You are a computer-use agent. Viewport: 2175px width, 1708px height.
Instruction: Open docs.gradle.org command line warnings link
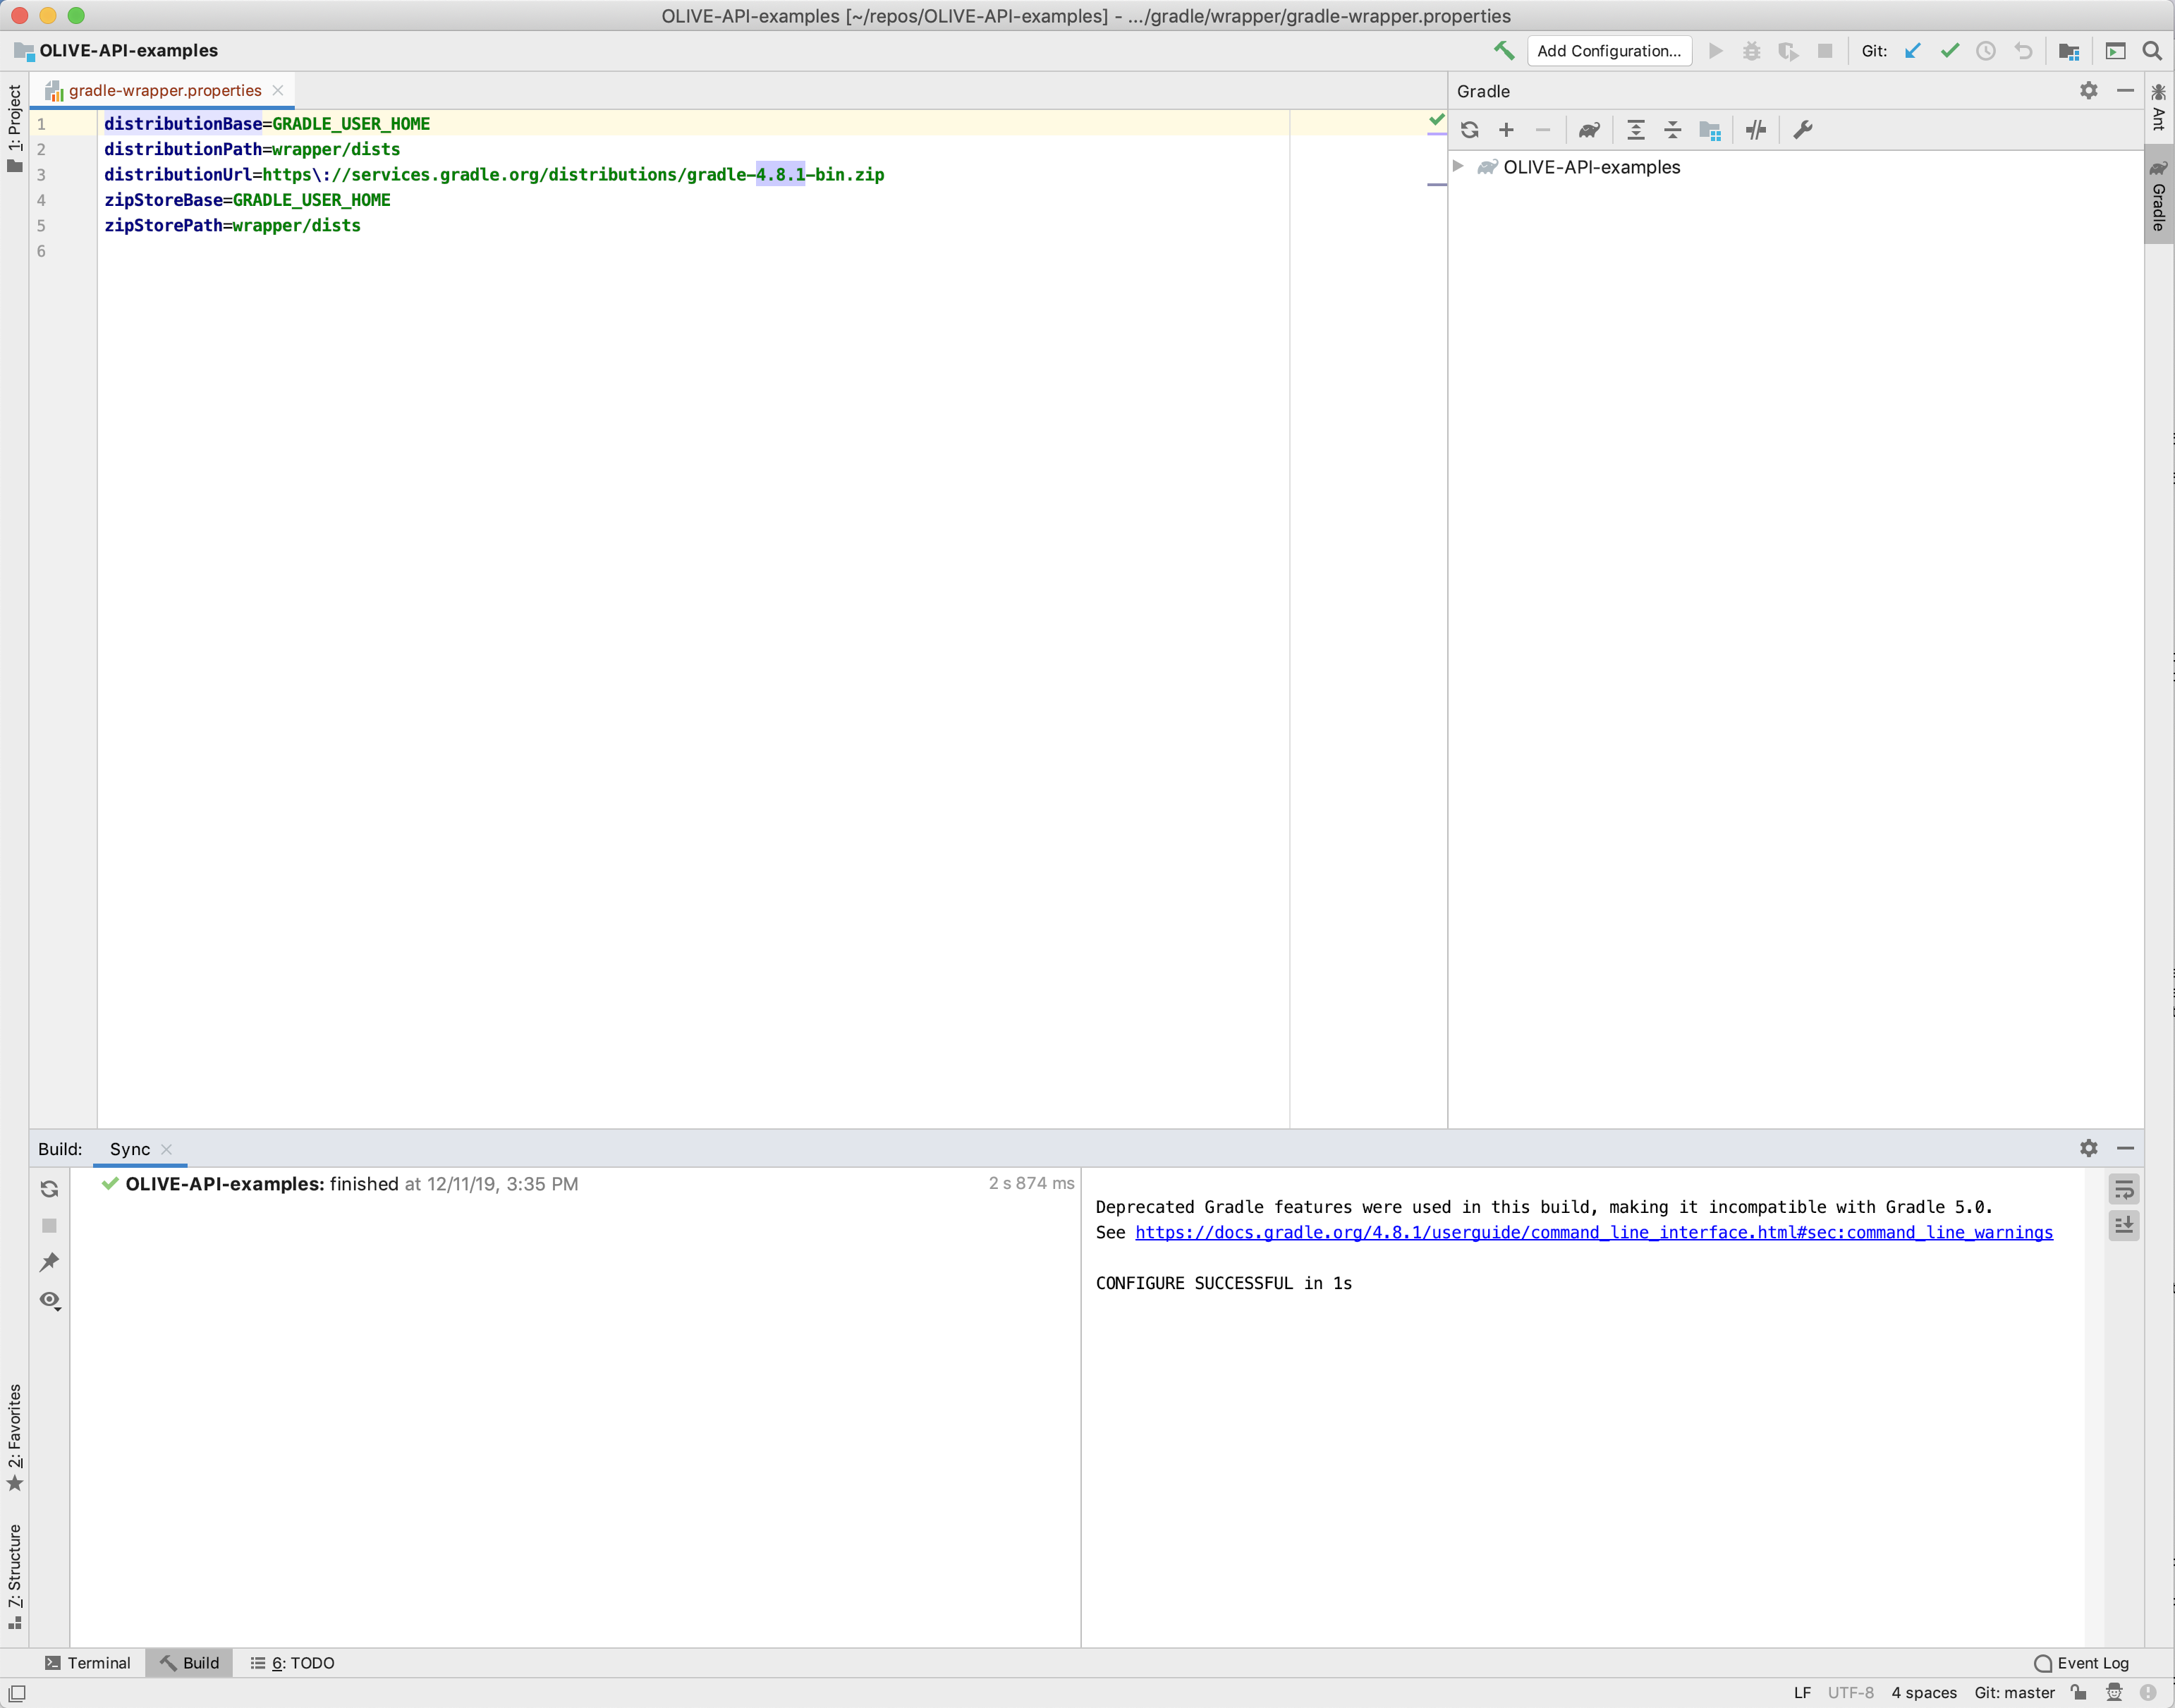tap(1593, 1232)
